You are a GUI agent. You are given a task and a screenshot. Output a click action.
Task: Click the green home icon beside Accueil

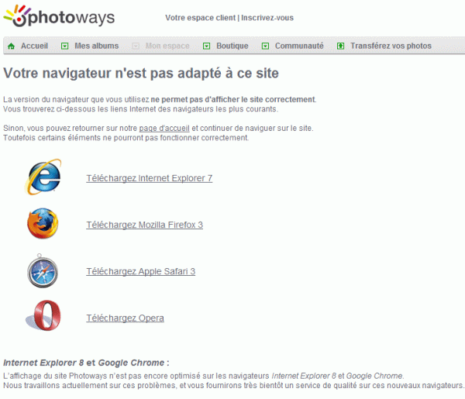coord(12,46)
